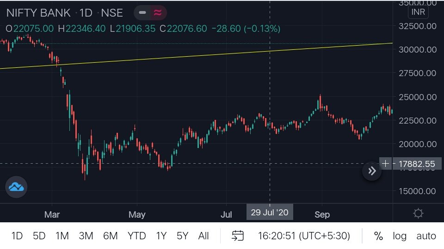Click the 30000.00 price axis label

pyautogui.click(x=417, y=50)
